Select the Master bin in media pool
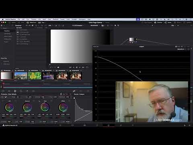 (5, 28)
